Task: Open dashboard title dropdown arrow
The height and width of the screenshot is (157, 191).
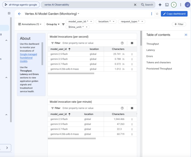Action: (x=78, y=14)
